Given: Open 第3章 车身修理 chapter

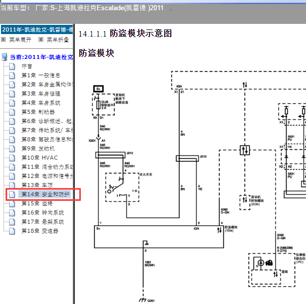Looking at the screenshot, I should 41,94.
